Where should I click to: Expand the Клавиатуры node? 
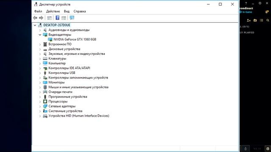pyautogui.click(x=40, y=59)
